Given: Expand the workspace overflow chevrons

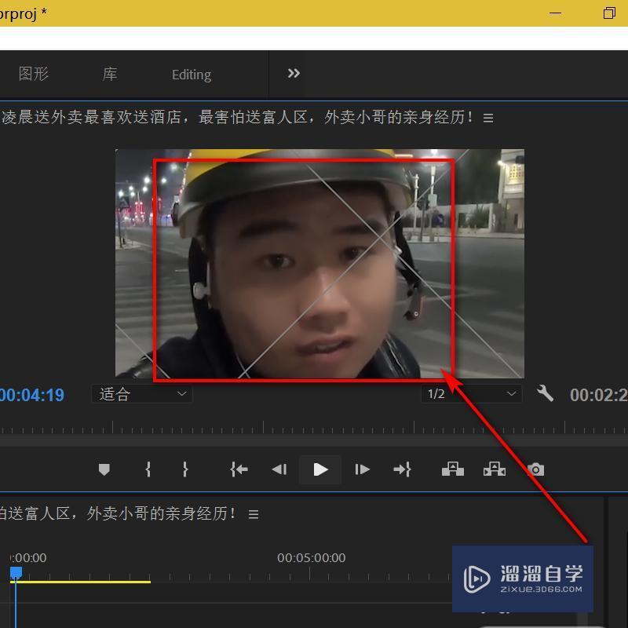Looking at the screenshot, I should point(294,74).
